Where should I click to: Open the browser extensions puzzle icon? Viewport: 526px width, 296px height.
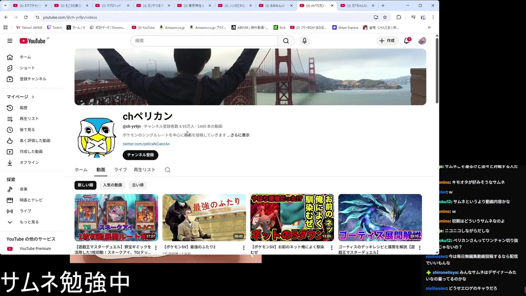pos(399,17)
